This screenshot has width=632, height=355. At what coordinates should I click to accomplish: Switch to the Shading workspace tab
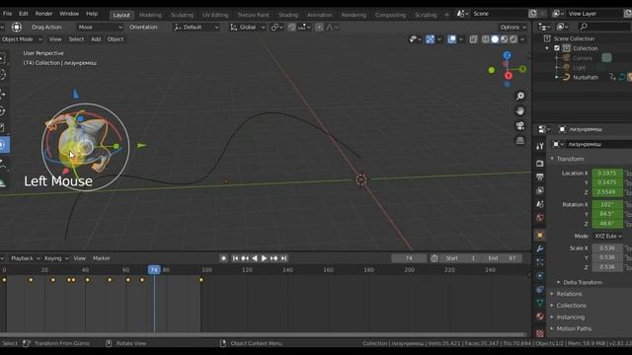point(288,15)
